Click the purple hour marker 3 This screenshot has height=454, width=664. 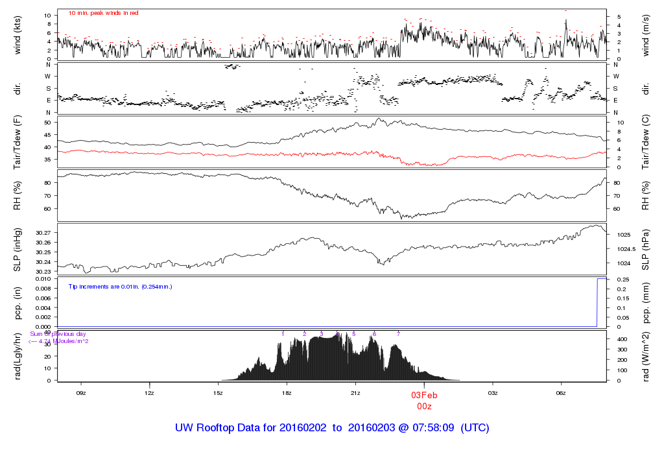tap(322, 334)
